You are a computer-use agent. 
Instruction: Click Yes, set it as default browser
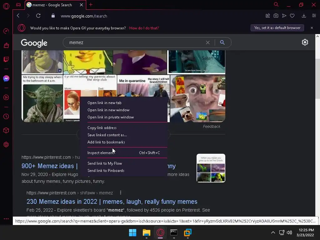tap(277, 28)
